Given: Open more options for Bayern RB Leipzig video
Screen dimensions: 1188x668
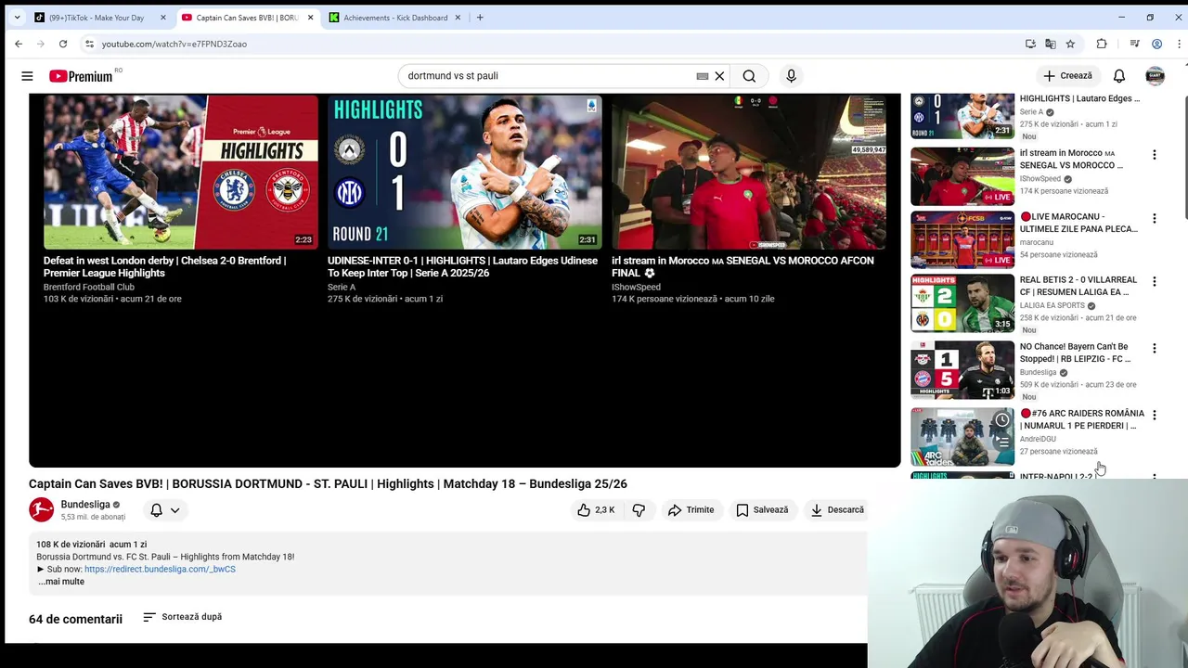Looking at the screenshot, I should [x=1155, y=349].
